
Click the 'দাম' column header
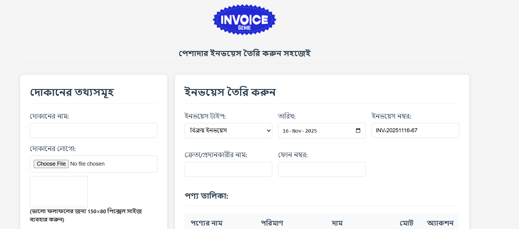pos(337,223)
